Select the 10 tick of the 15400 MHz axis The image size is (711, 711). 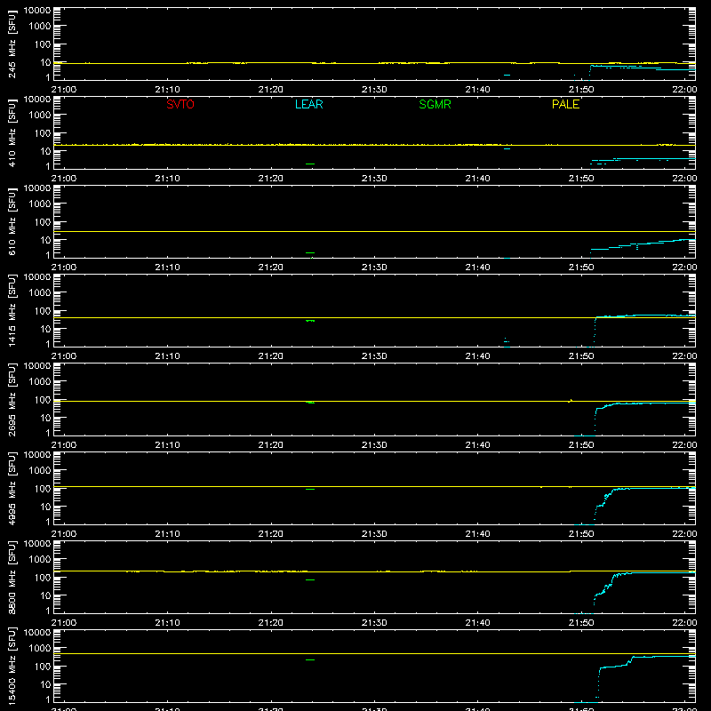(x=45, y=684)
